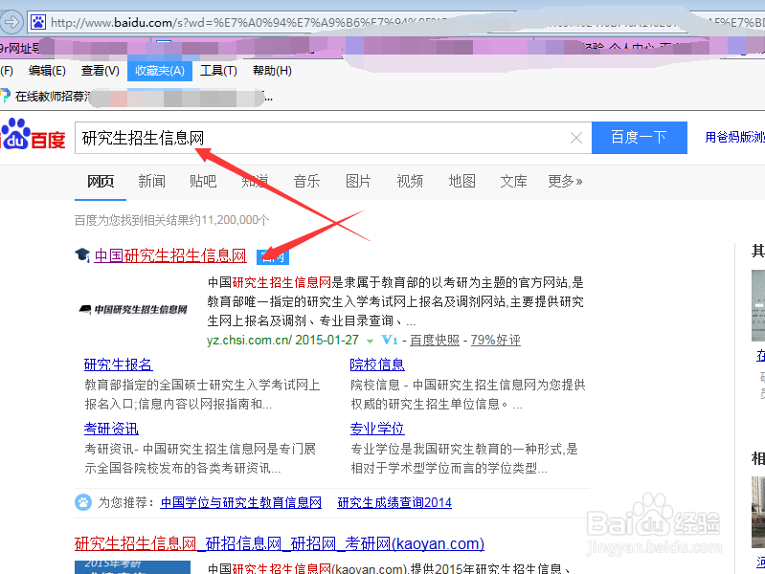765x574 pixels.
Task: Clear the search box with X icon
Action: [576, 138]
